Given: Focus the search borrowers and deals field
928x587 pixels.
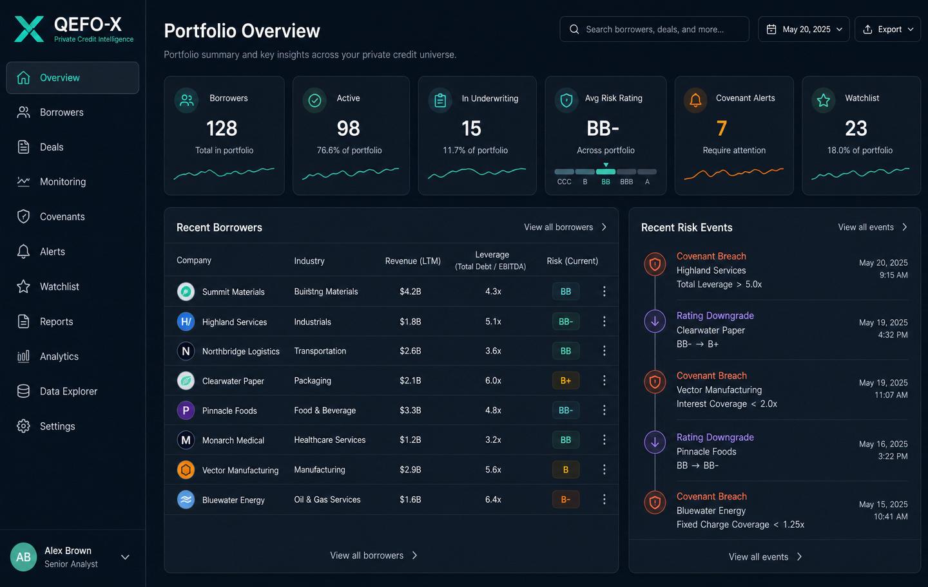Looking at the screenshot, I should (654, 29).
